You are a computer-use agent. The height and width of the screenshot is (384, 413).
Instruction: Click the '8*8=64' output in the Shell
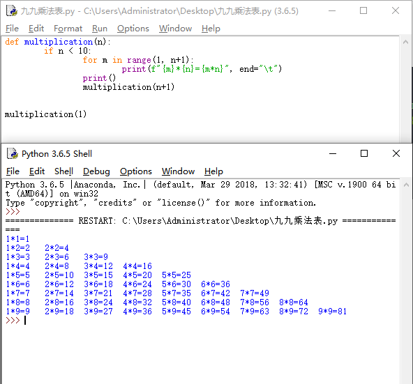294,302
